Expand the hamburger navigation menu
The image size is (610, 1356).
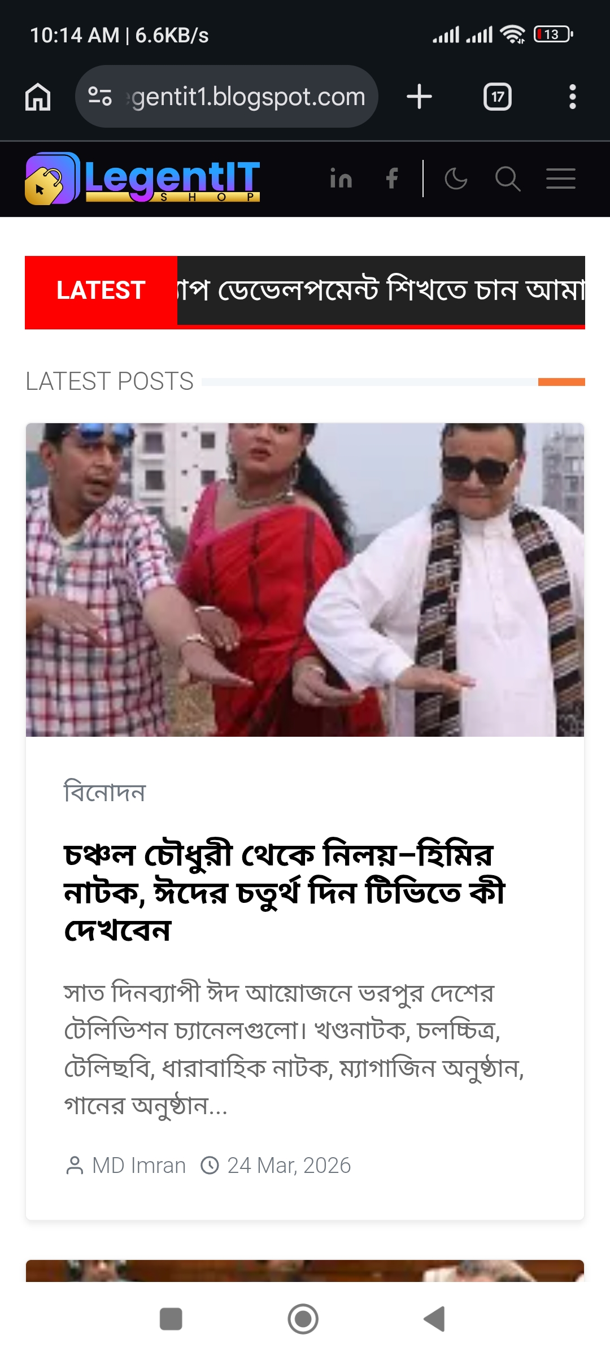(560, 179)
